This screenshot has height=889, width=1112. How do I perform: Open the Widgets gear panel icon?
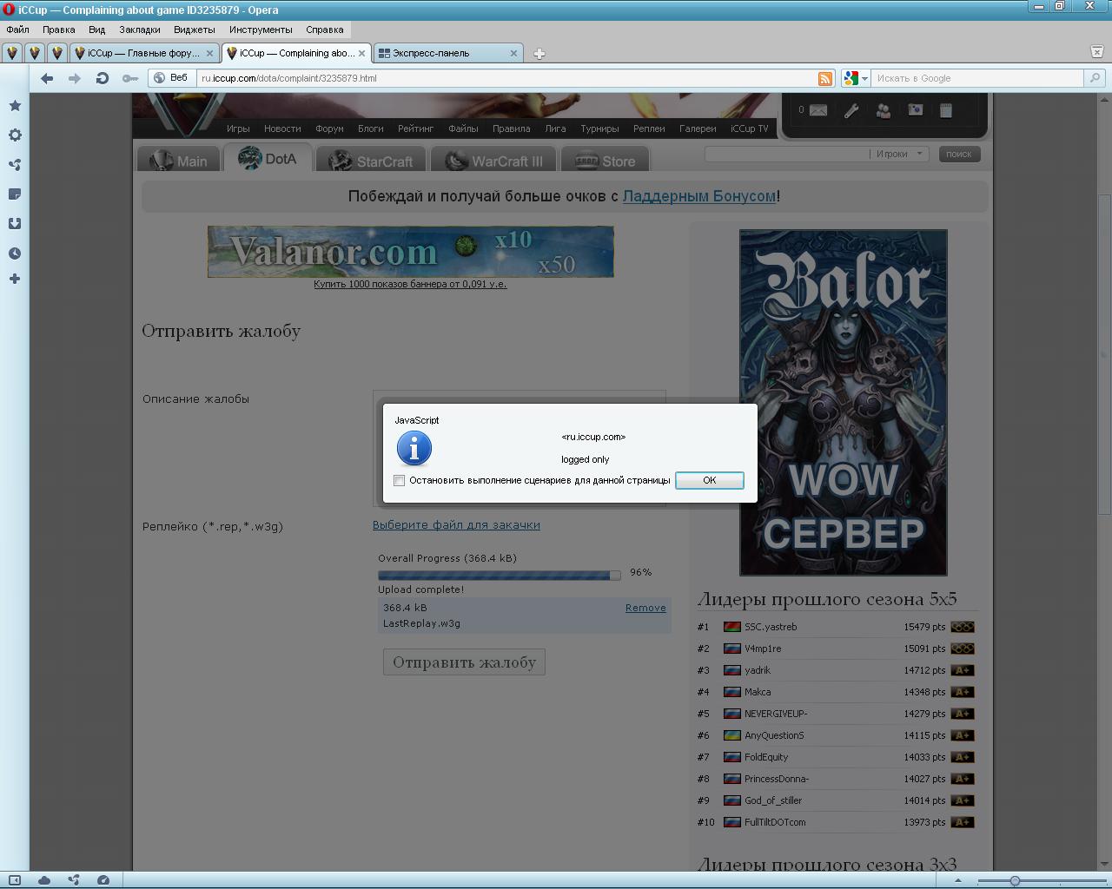pos(15,135)
